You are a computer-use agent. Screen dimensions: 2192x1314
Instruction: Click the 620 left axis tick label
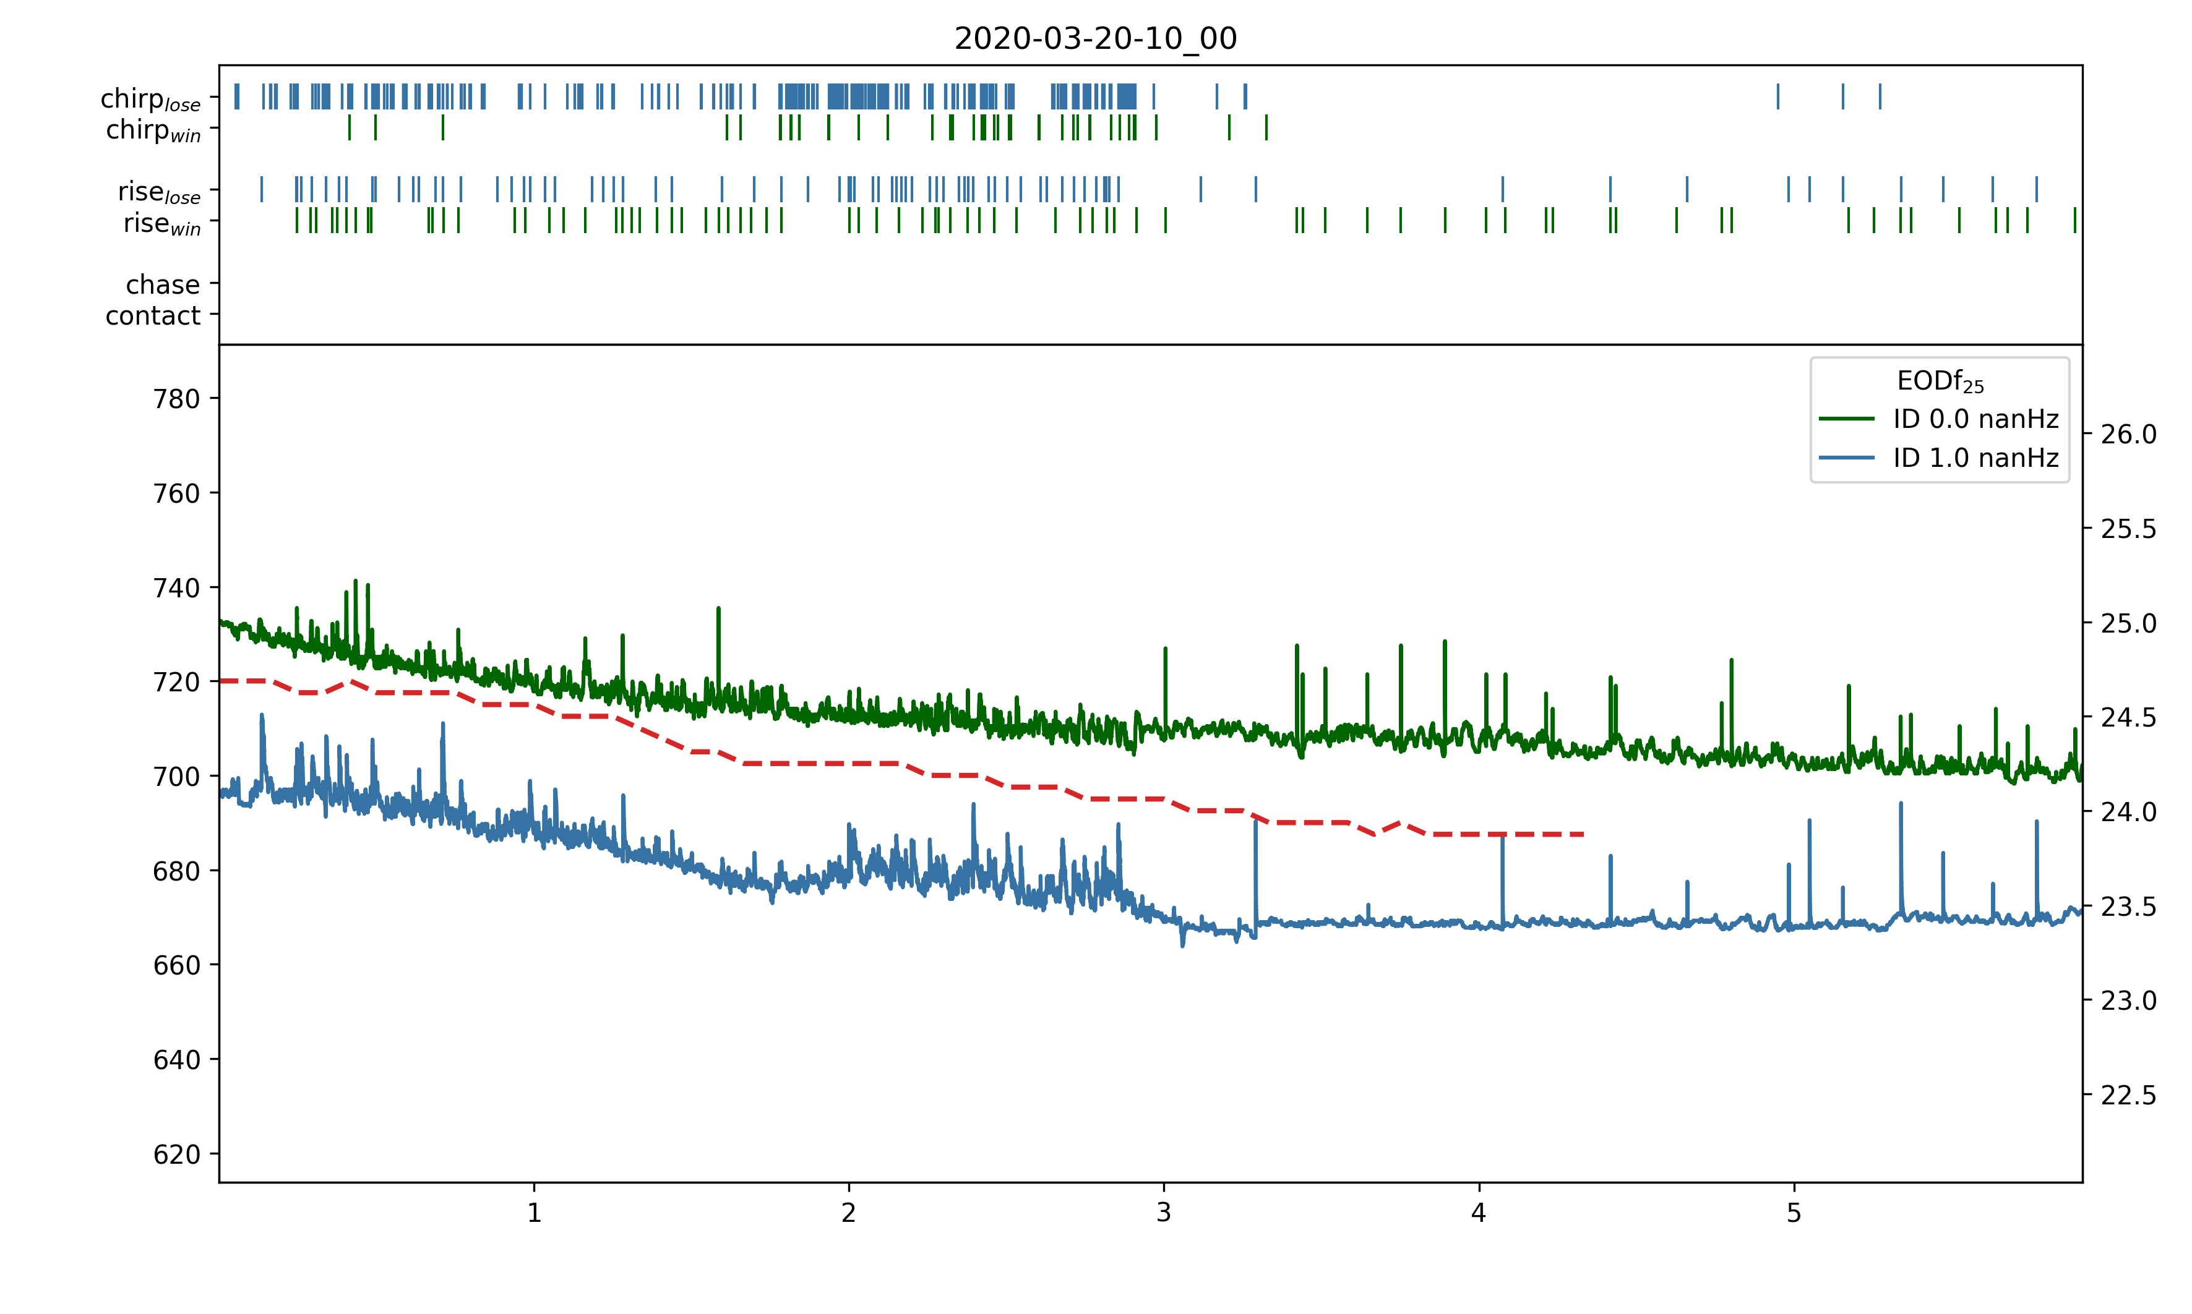tap(176, 1154)
